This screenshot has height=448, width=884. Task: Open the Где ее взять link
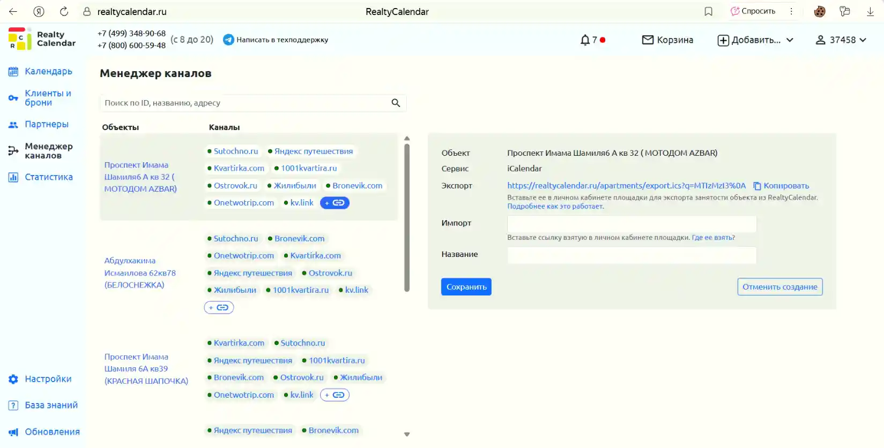click(x=712, y=238)
